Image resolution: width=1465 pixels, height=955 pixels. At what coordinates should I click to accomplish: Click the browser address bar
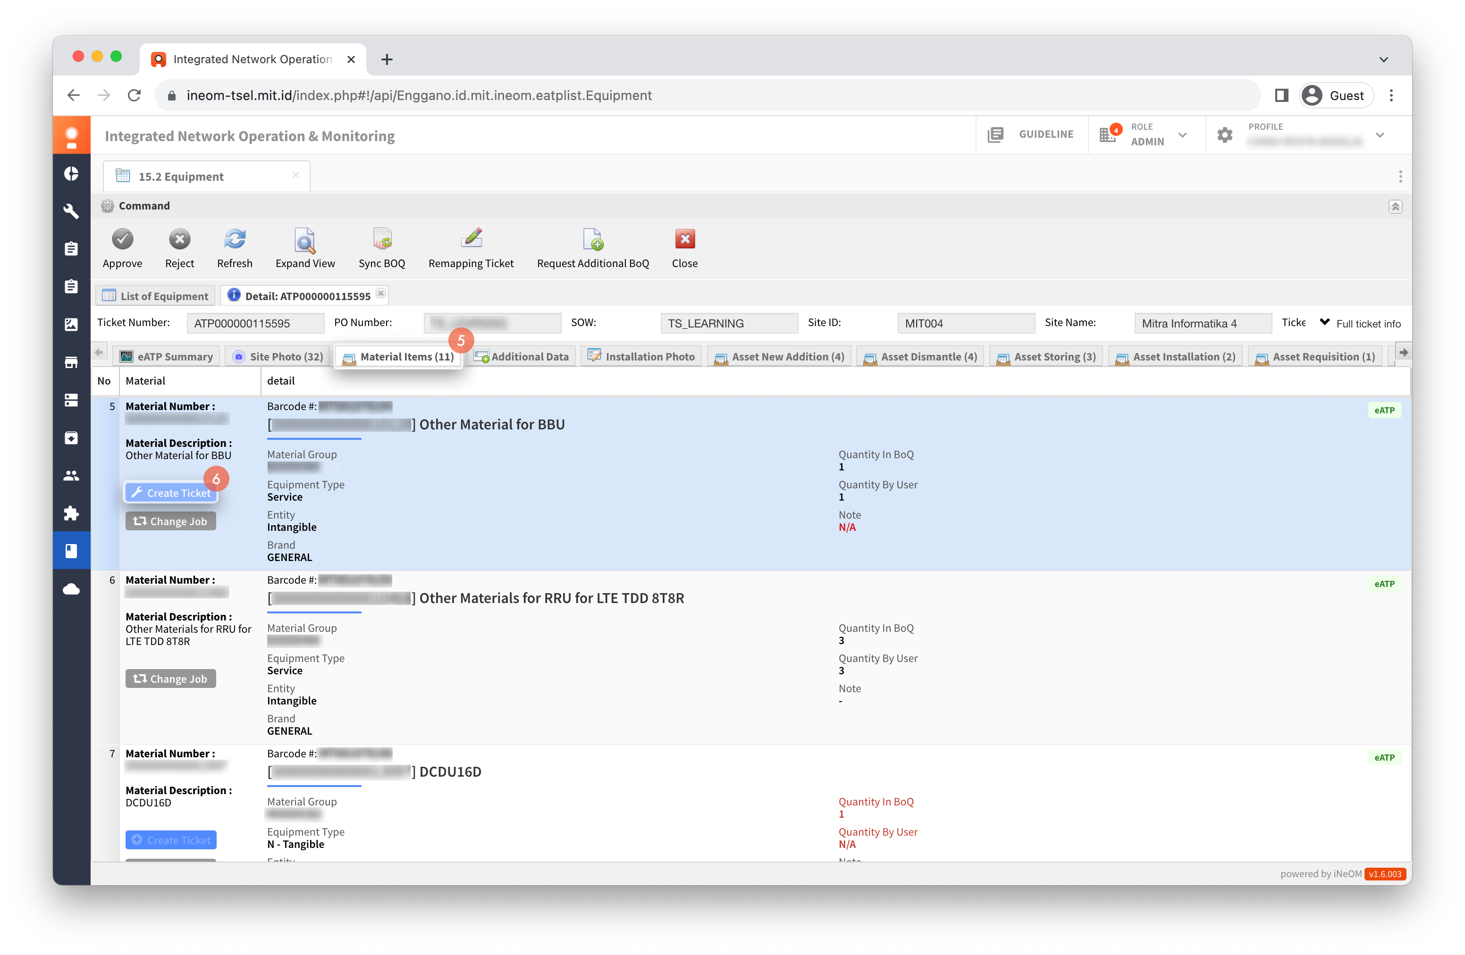pyautogui.click(x=708, y=95)
